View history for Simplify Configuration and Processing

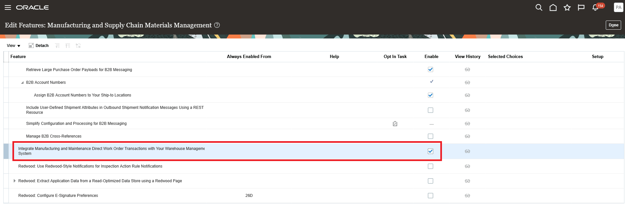click(x=467, y=124)
